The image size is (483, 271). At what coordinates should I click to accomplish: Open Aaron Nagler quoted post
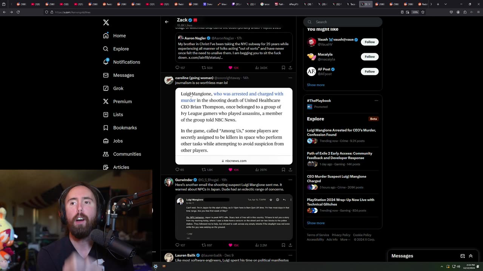click(234, 48)
